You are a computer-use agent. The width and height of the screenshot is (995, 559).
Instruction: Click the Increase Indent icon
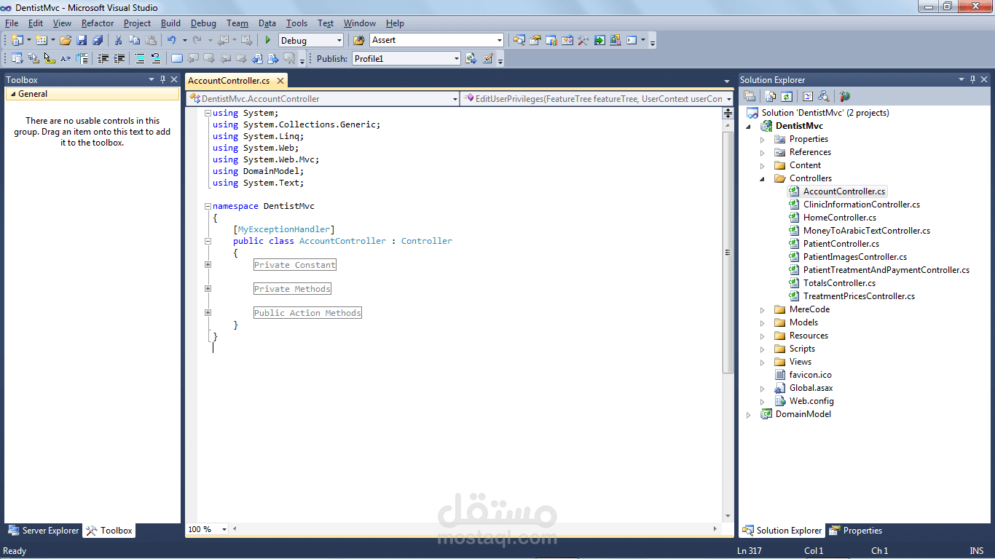point(119,58)
